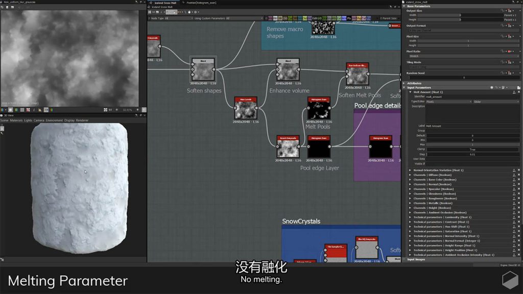Toggle the Parent Size checkbox
The height and width of the screenshot is (294, 523).
click(381, 18)
